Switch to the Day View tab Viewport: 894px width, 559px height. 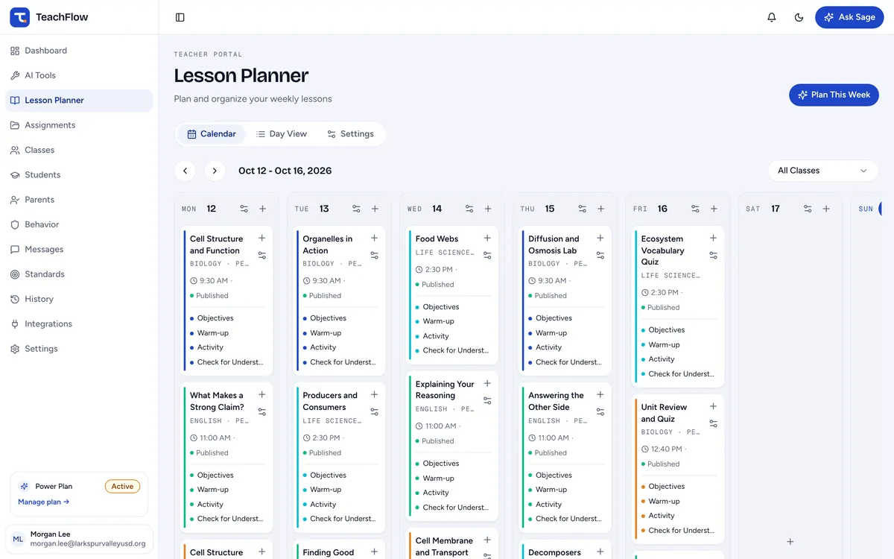coord(282,134)
